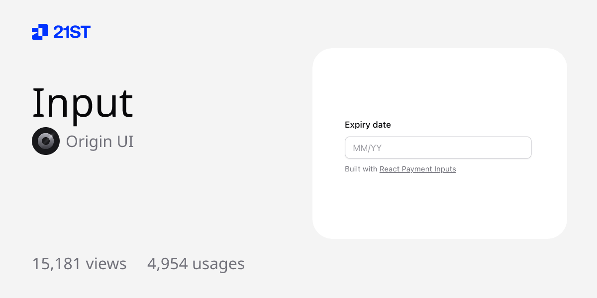Open the React Payment Inputs link
The width and height of the screenshot is (597, 298).
(417, 169)
